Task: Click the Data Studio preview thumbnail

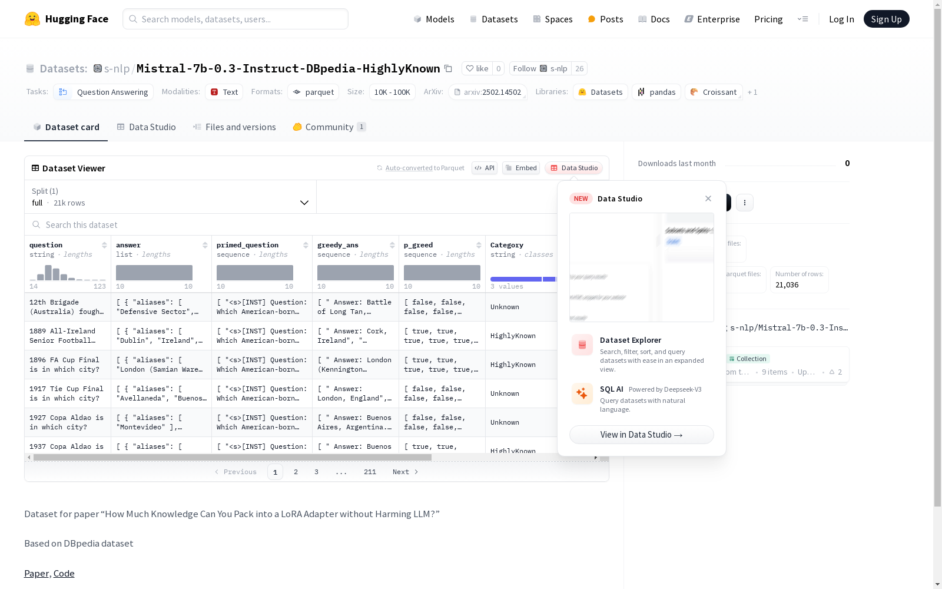Action: [x=642, y=267]
